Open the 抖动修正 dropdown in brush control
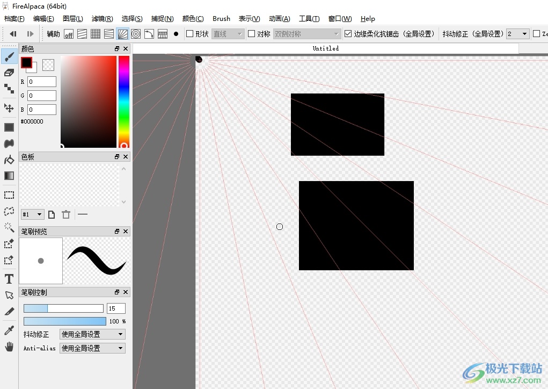The width and height of the screenshot is (548, 389). tap(92, 334)
